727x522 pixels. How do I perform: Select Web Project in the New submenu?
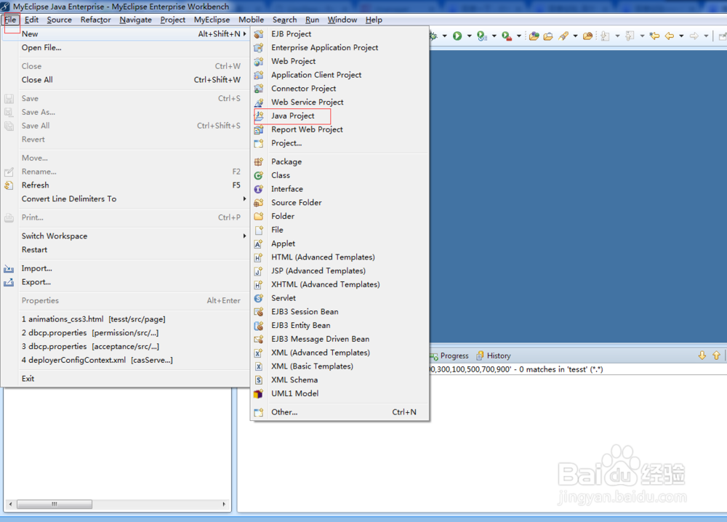coord(294,61)
